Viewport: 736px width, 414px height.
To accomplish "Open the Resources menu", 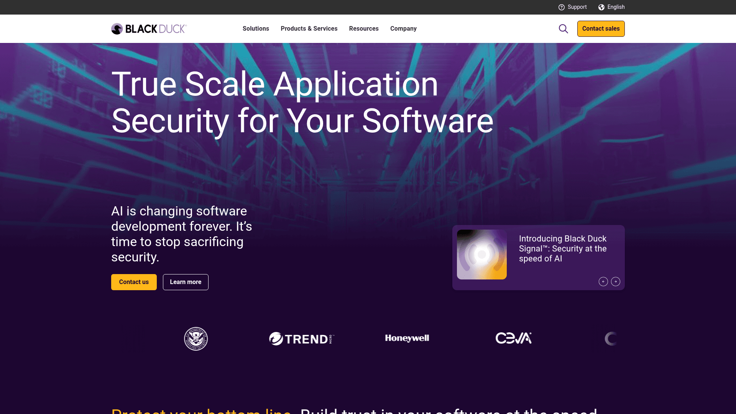I will [x=363, y=28].
